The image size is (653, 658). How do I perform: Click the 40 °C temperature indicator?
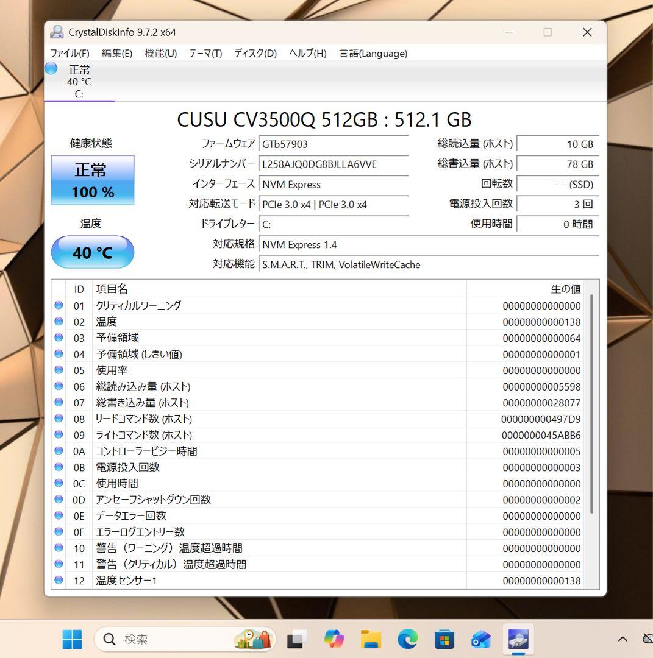tap(92, 252)
